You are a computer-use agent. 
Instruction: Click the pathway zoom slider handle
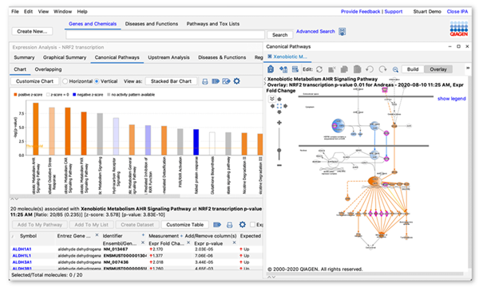tap(279, 151)
